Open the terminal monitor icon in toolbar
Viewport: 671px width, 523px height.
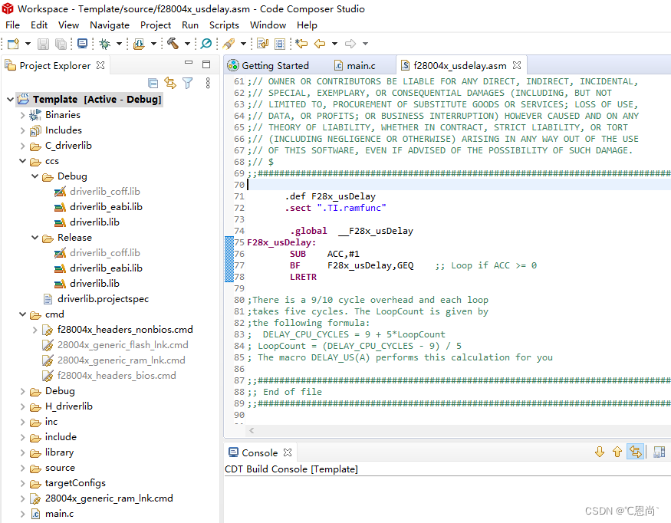tap(82, 44)
